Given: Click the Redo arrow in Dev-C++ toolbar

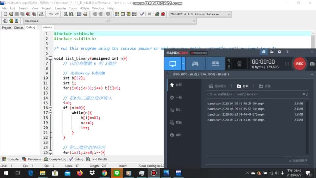Looking at the screenshot, I should 57,14.
